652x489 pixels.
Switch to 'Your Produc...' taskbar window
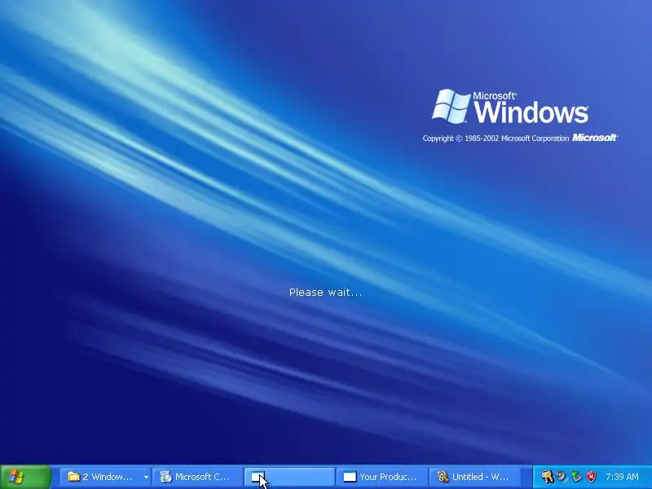coord(381,477)
